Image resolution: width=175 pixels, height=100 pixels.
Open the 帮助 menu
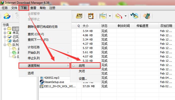coord(43,8)
